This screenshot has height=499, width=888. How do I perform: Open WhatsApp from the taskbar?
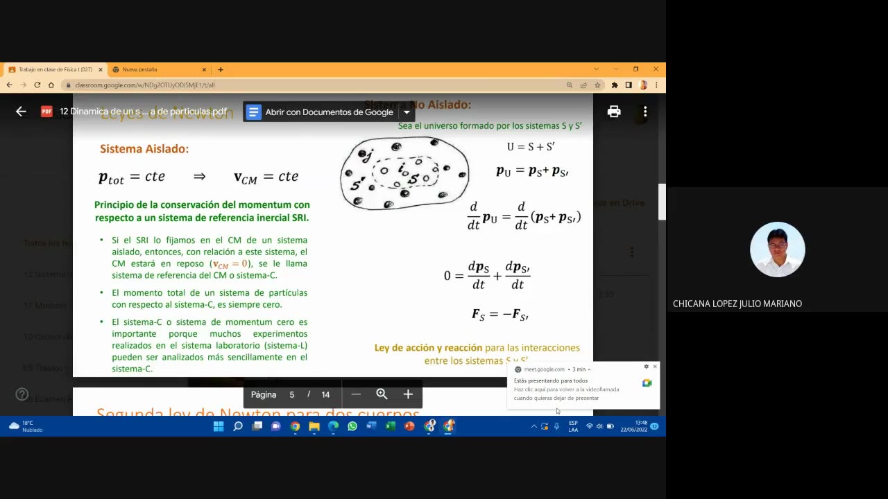point(352,426)
